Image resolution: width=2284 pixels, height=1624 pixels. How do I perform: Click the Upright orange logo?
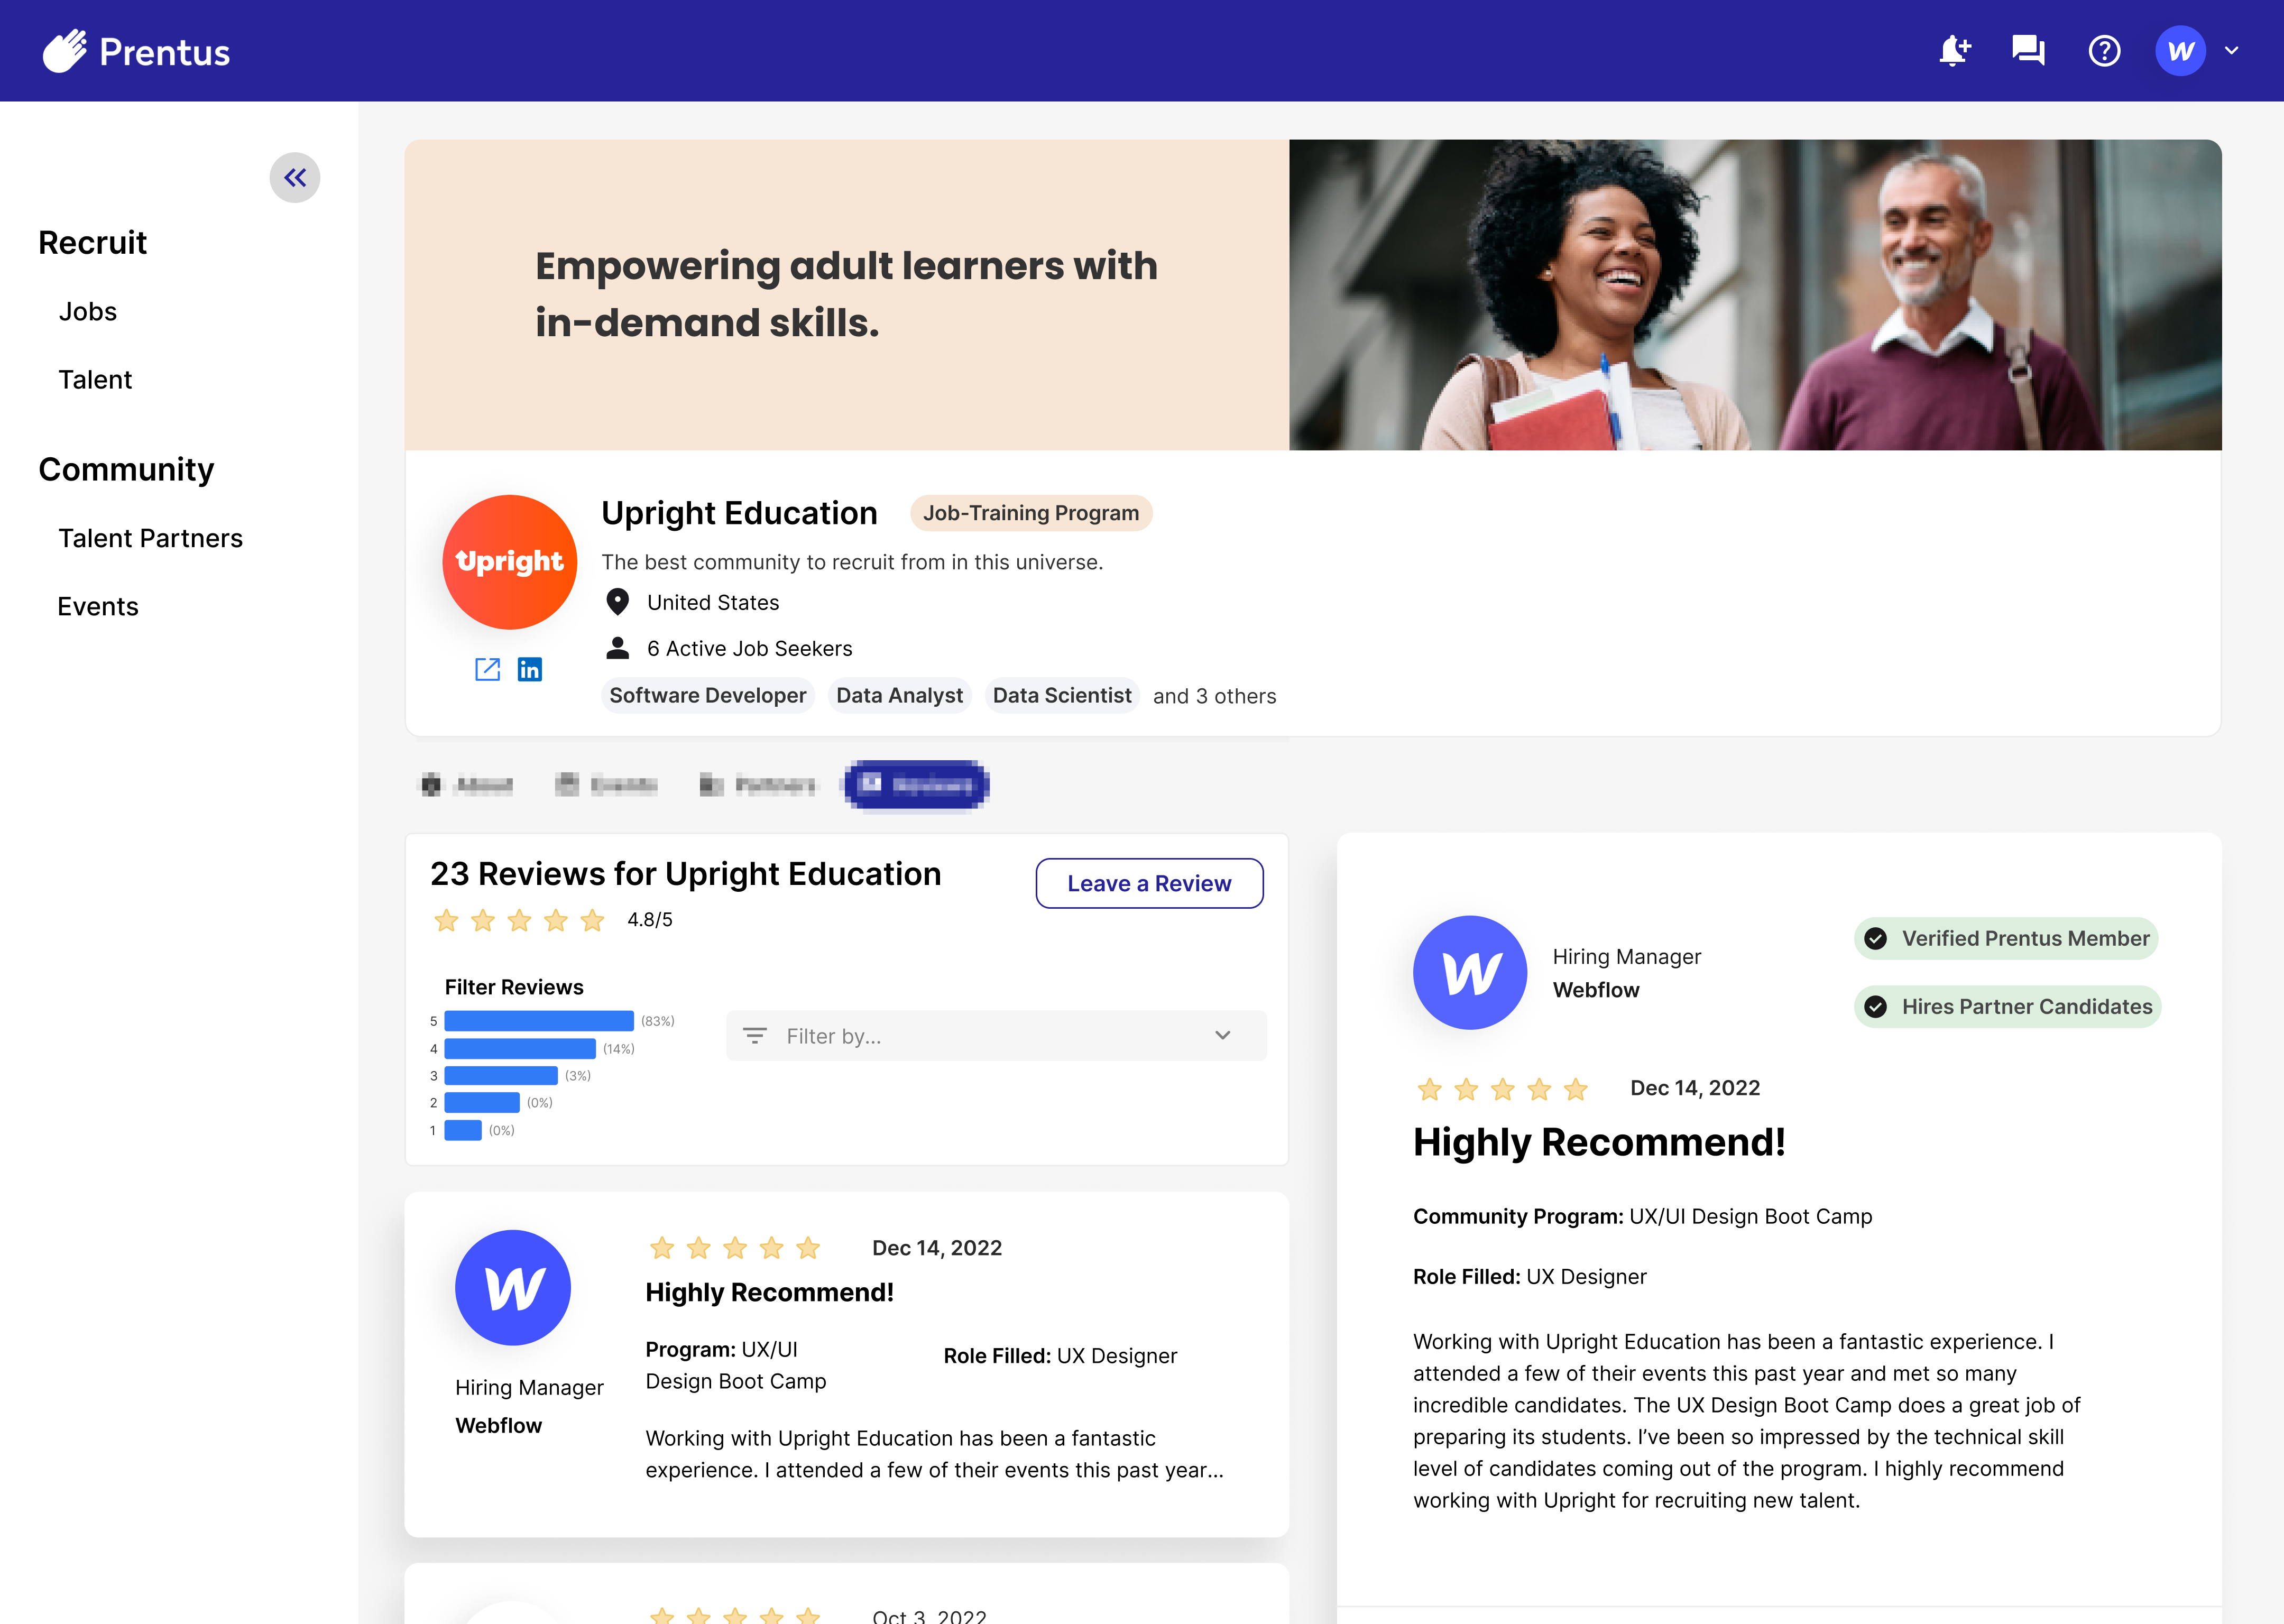(x=509, y=562)
